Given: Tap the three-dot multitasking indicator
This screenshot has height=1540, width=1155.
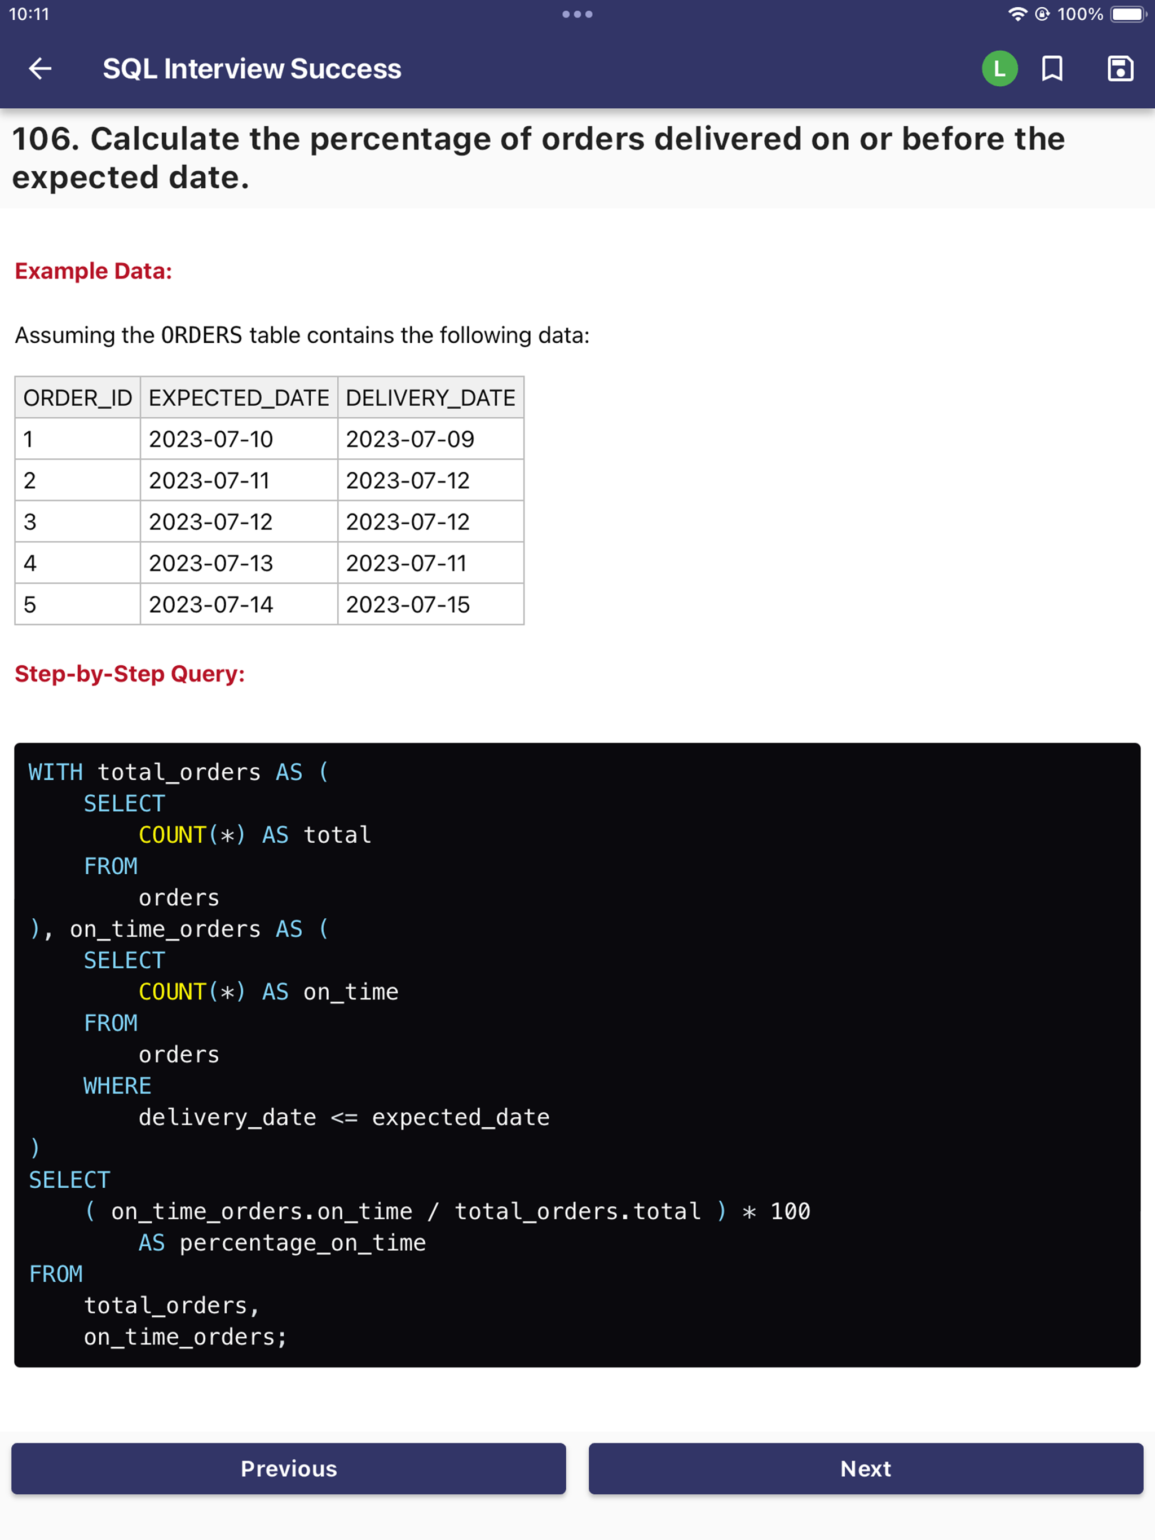Looking at the screenshot, I should [x=577, y=14].
